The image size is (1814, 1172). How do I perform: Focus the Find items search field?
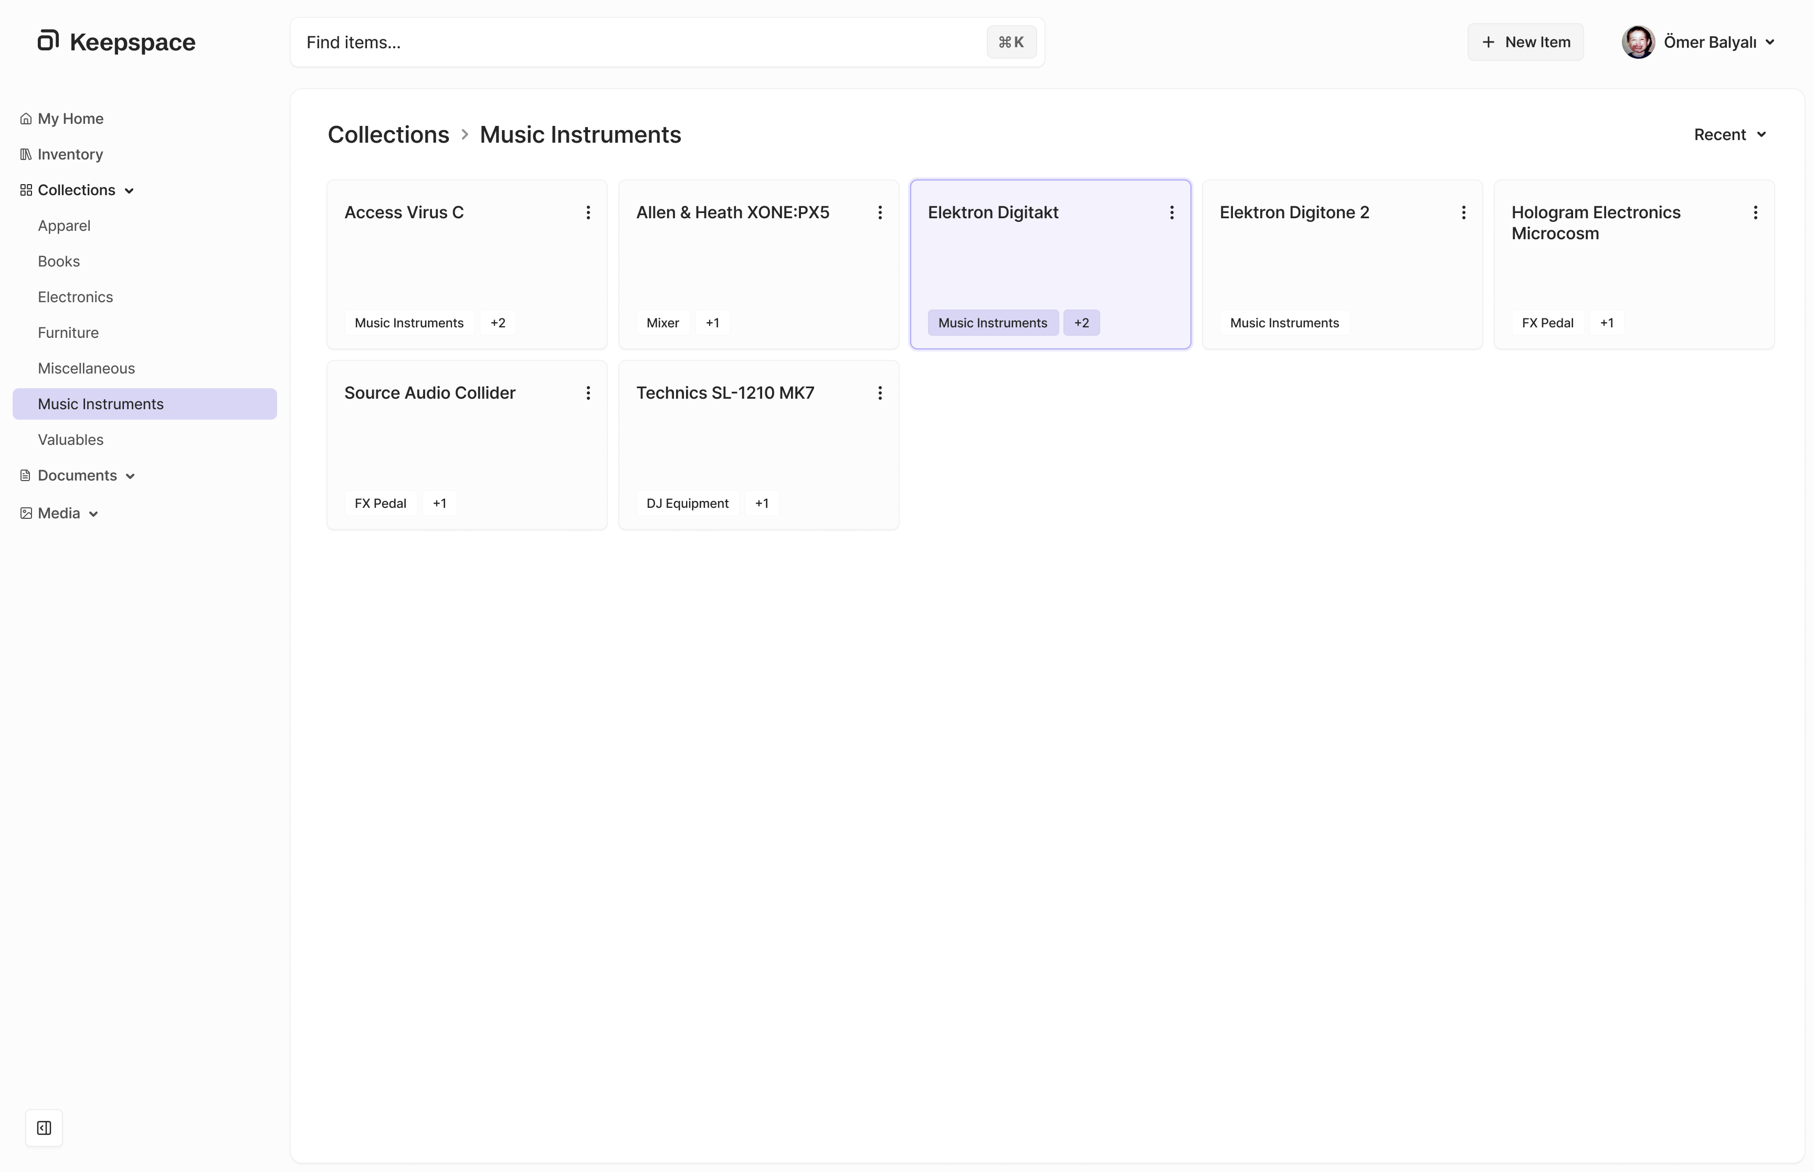tap(667, 42)
